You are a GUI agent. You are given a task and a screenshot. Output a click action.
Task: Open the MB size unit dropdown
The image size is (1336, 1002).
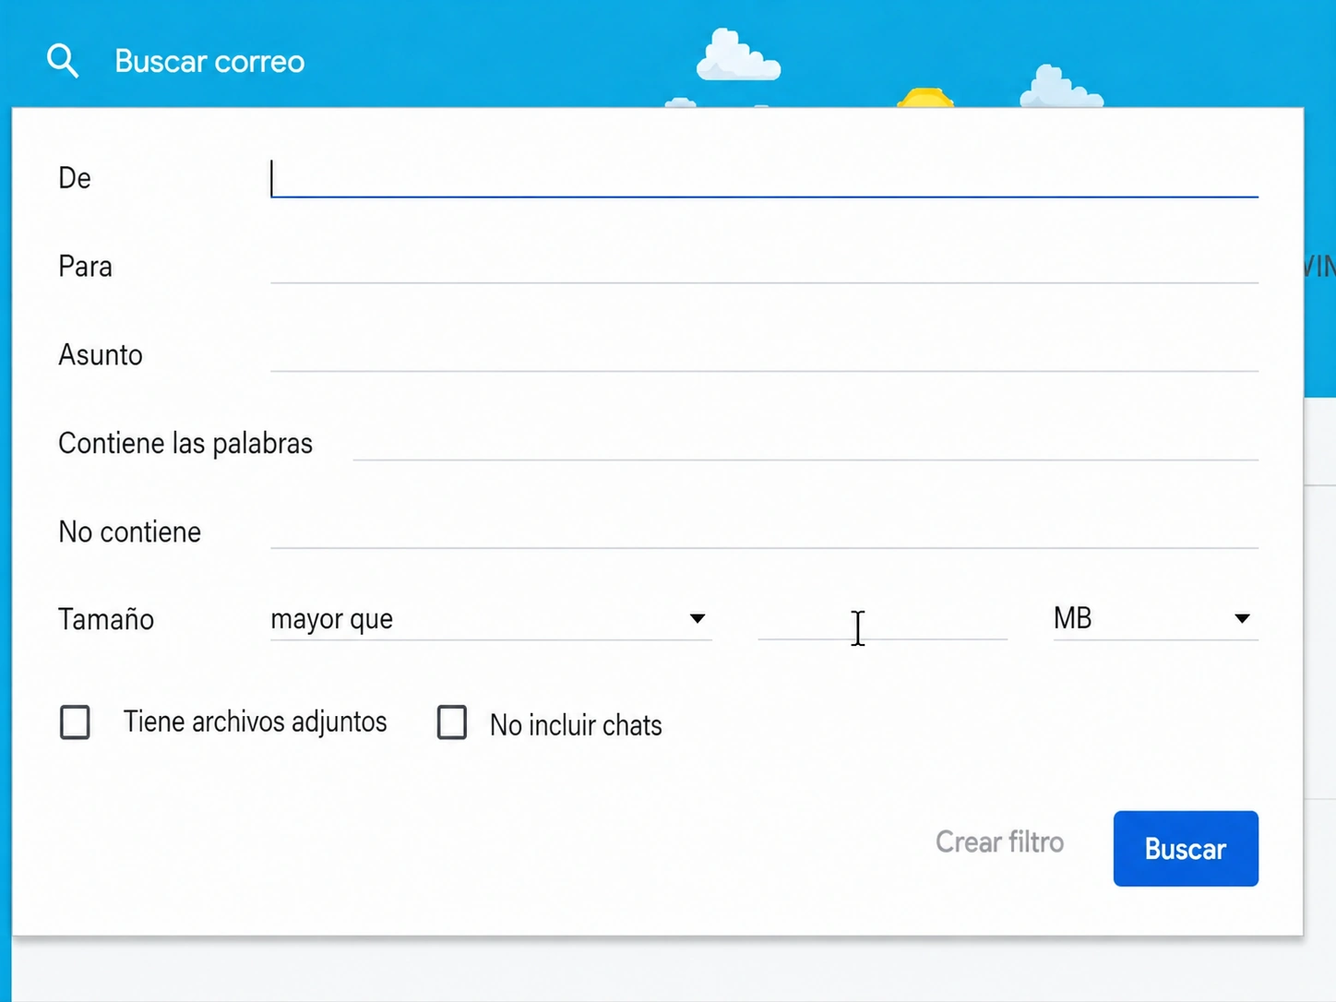pos(1155,619)
